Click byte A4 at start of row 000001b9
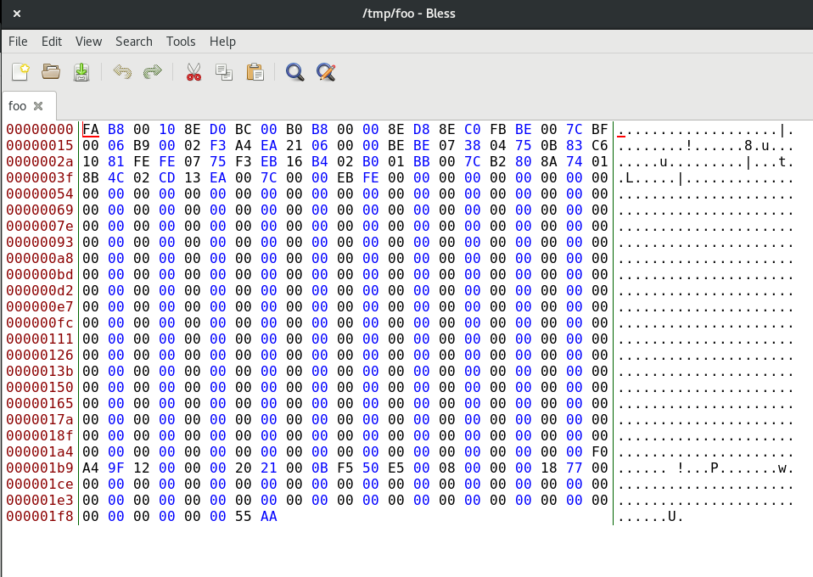Image resolution: width=813 pixels, height=577 pixels. pyautogui.click(x=91, y=468)
